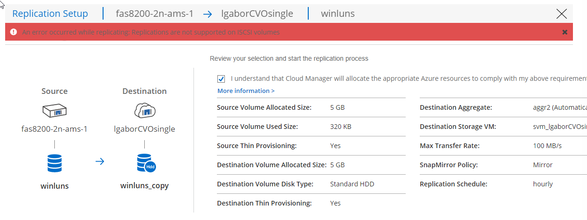Click the lgaborCVOsingle destination label
The width and height of the screenshot is (587, 220).
click(144, 129)
